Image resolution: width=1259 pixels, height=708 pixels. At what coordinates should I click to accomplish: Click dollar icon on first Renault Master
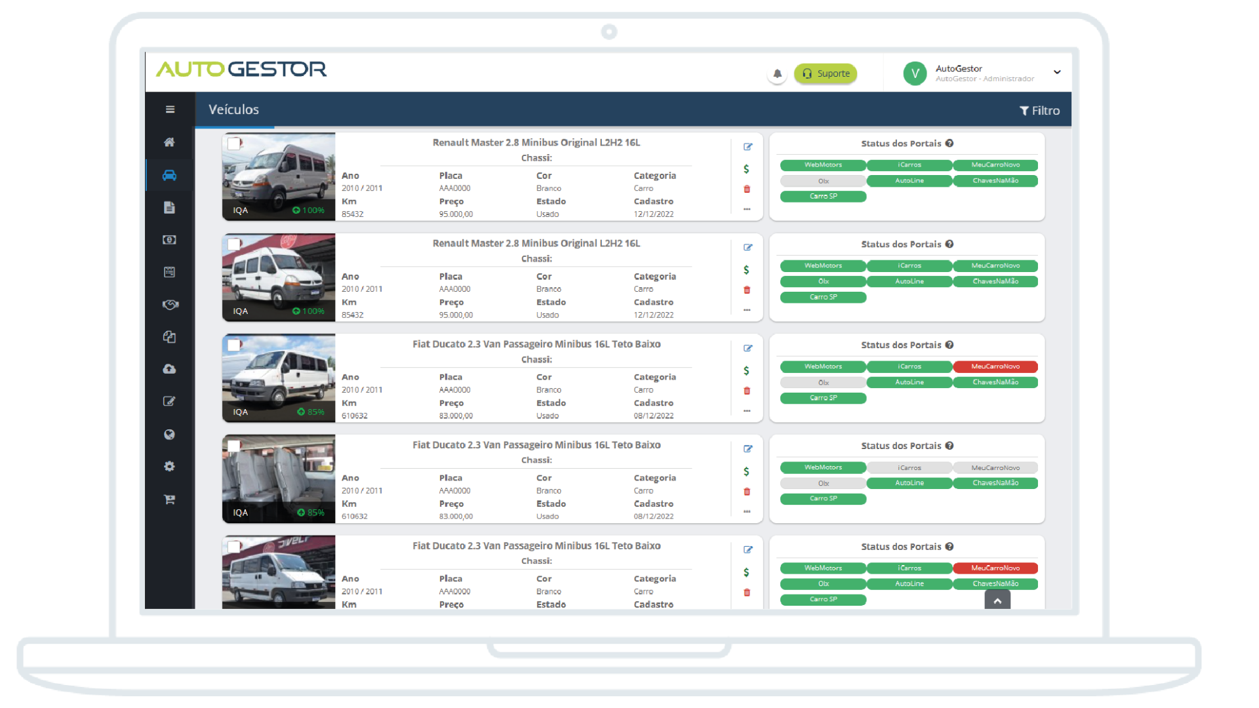746,169
